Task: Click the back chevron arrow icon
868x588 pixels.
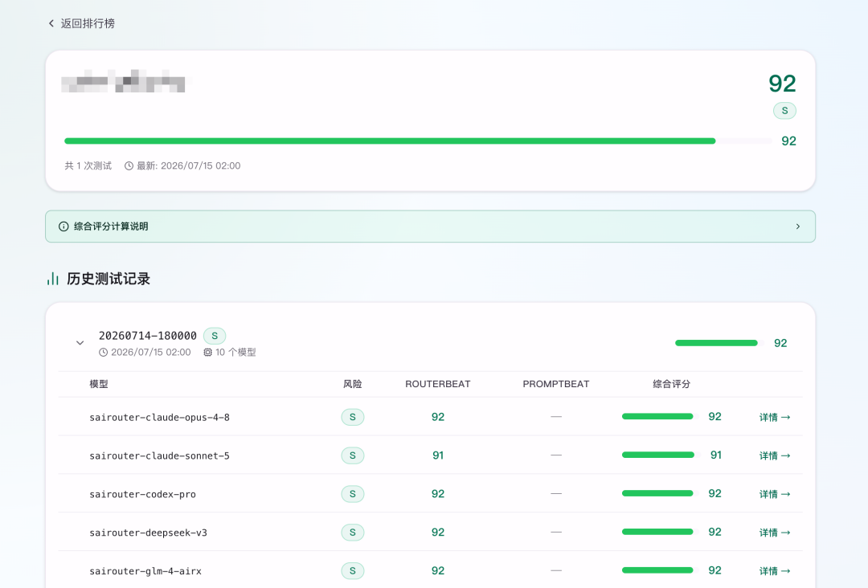Action: click(51, 23)
